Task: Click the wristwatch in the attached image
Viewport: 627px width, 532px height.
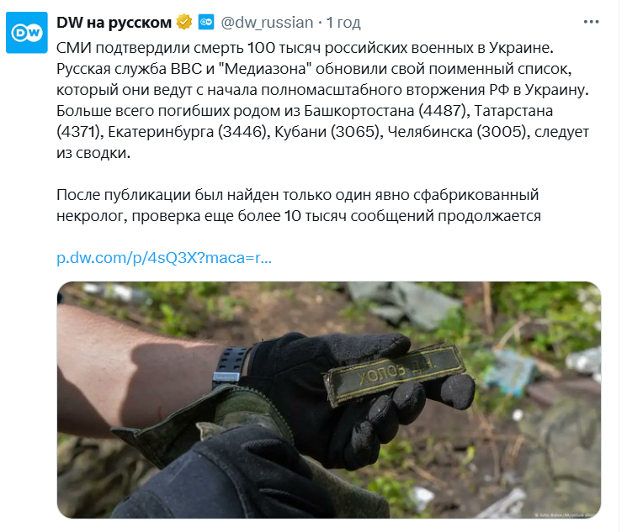Action: pyautogui.click(x=228, y=367)
